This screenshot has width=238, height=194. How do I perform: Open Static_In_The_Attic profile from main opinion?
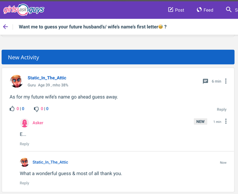point(47,78)
